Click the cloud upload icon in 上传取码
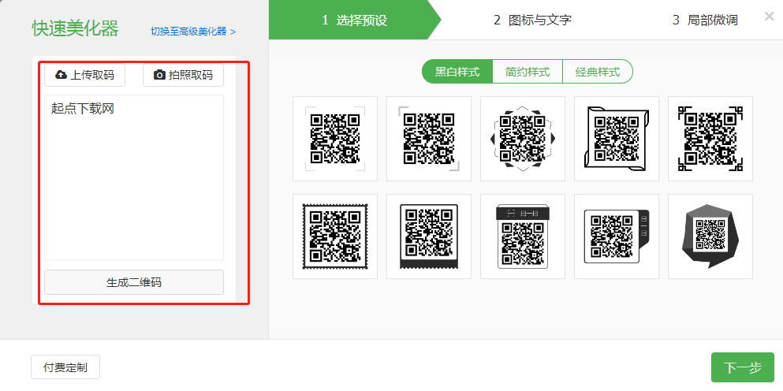This screenshot has width=783, height=391. 61,75
